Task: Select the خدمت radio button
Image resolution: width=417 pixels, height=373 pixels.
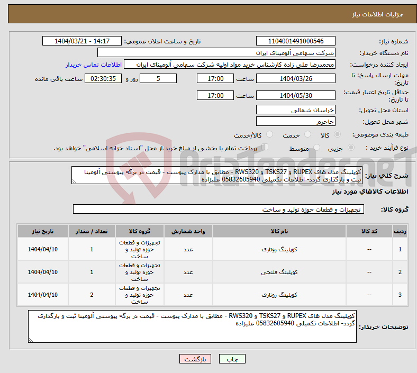Action: pyautogui.click(x=307, y=134)
